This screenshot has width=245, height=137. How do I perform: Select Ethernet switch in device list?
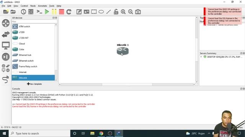33,61
